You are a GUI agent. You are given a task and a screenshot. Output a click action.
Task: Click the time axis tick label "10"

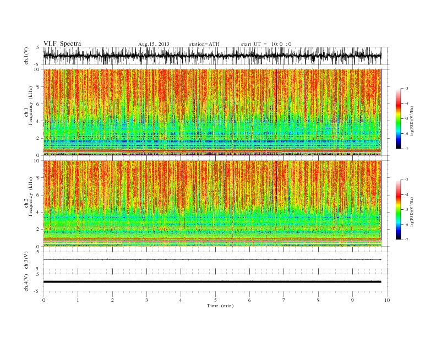click(x=387, y=300)
